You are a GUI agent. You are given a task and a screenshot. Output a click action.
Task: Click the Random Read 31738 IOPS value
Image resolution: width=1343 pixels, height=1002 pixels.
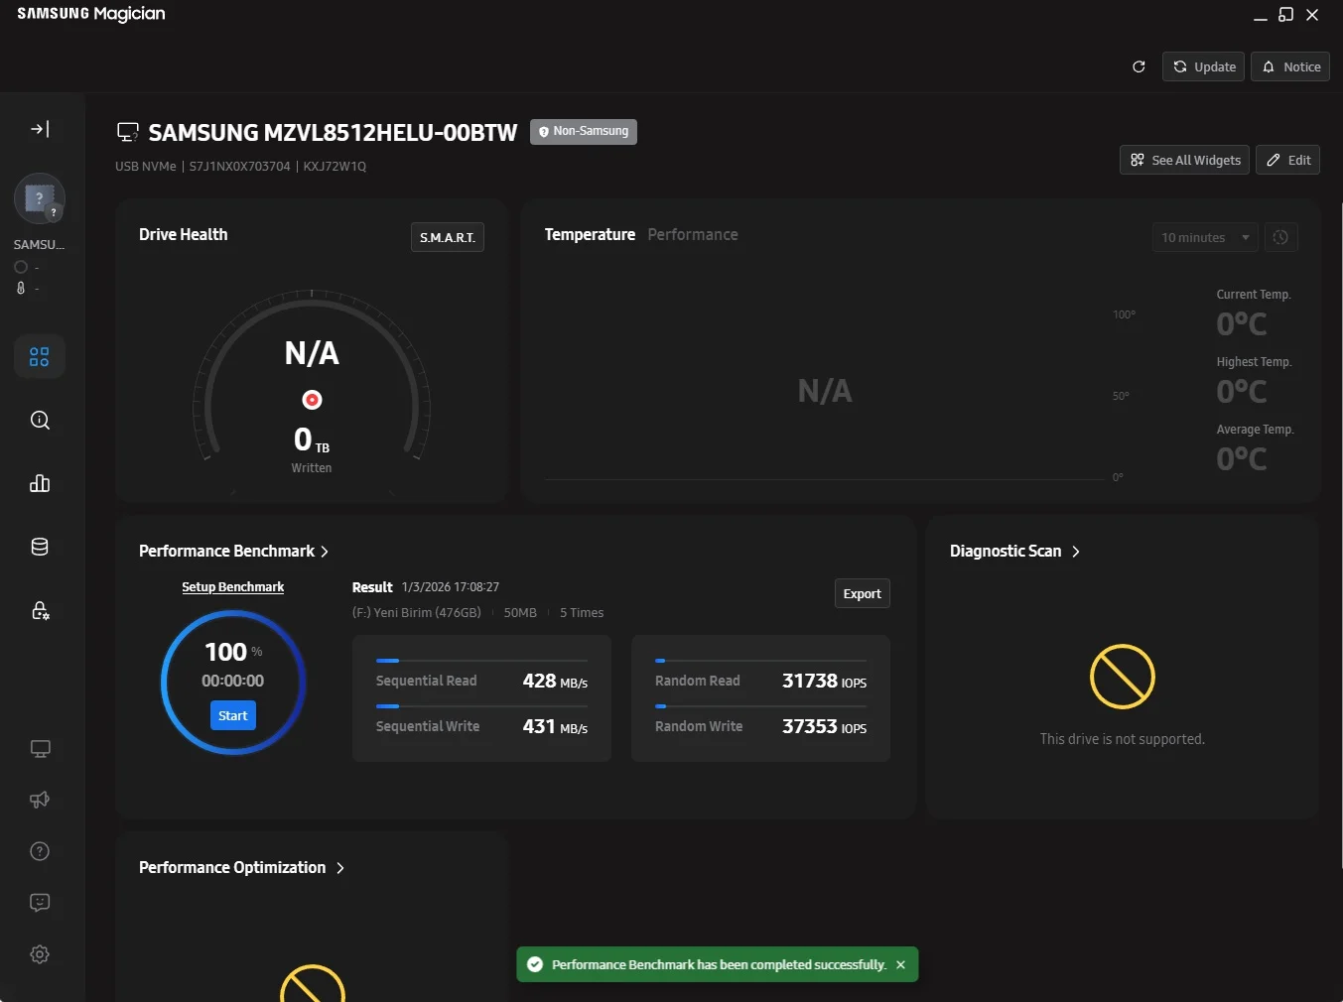[824, 681]
